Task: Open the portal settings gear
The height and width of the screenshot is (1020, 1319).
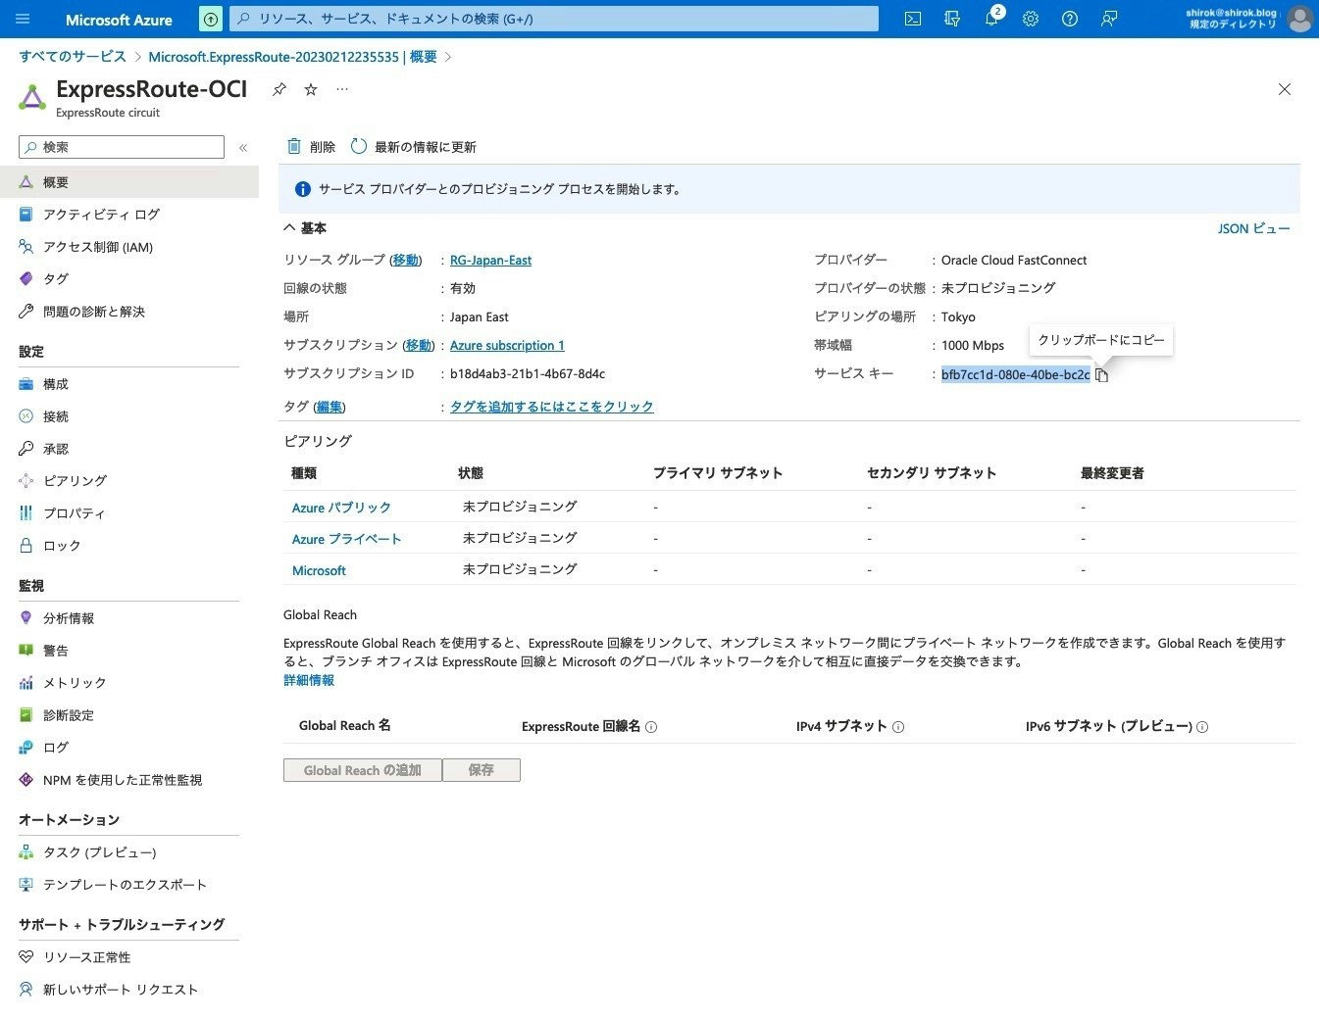Action: 1031,19
